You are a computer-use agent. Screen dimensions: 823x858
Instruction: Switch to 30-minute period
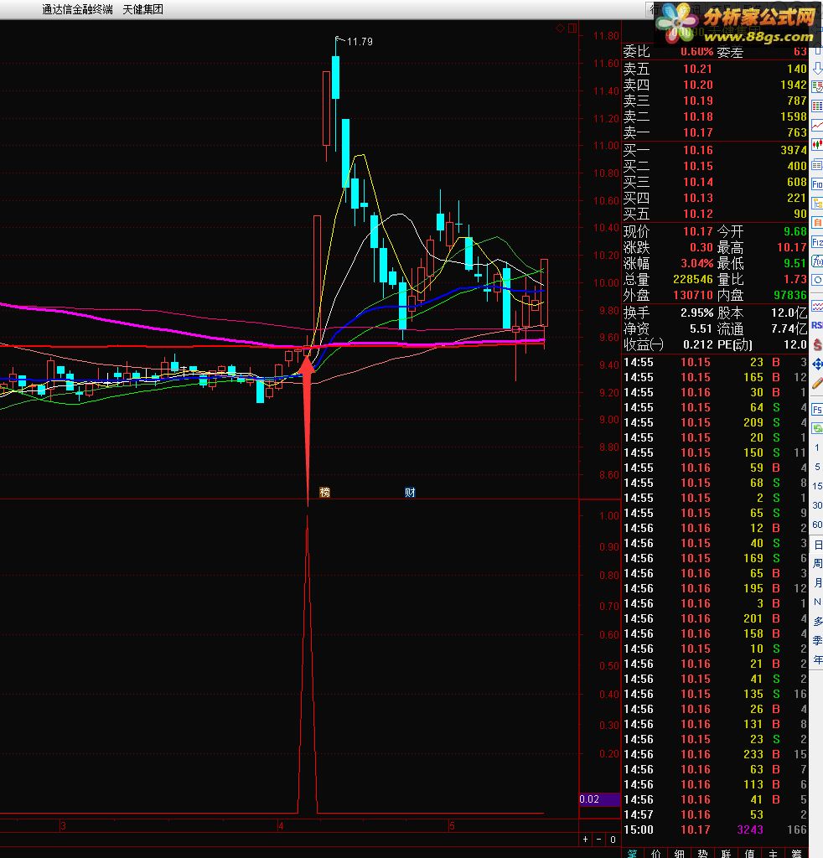coord(817,505)
